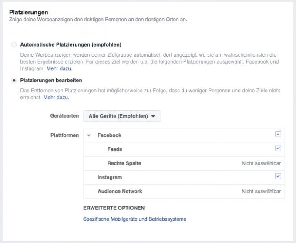Uncheck the Feeds placement checkbox
Screen dimensions: 296x243
click(278, 148)
